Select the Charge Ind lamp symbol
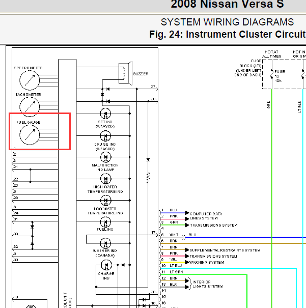 [105, 265]
